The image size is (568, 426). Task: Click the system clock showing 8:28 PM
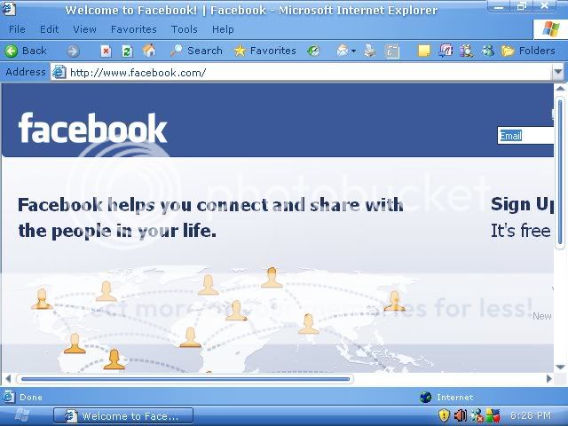531,415
